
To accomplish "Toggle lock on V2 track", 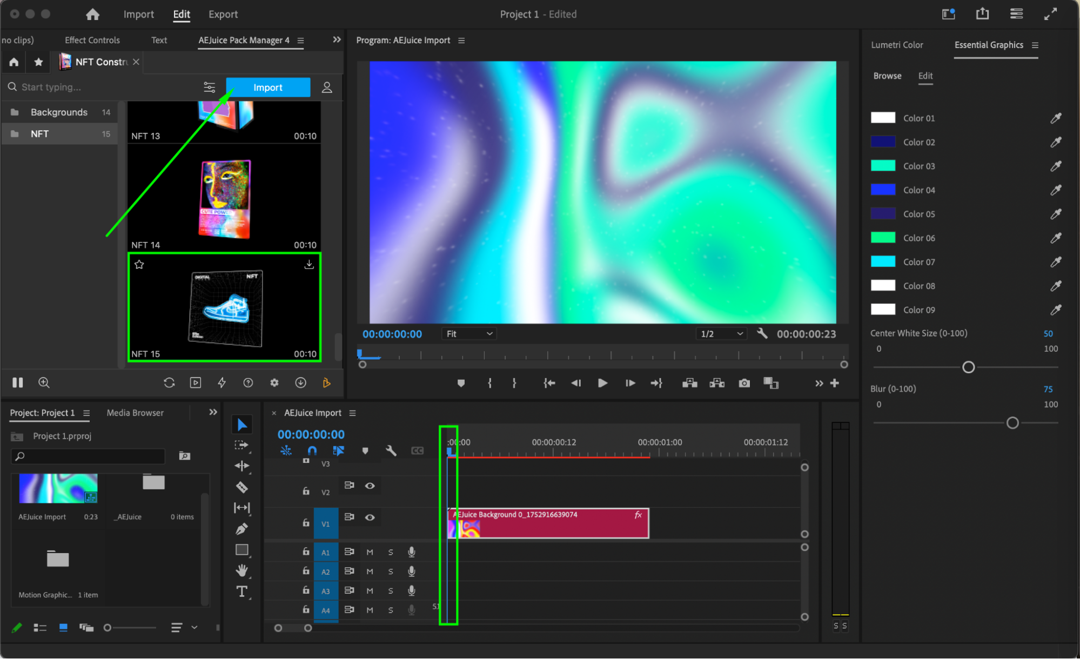I will [x=306, y=491].
